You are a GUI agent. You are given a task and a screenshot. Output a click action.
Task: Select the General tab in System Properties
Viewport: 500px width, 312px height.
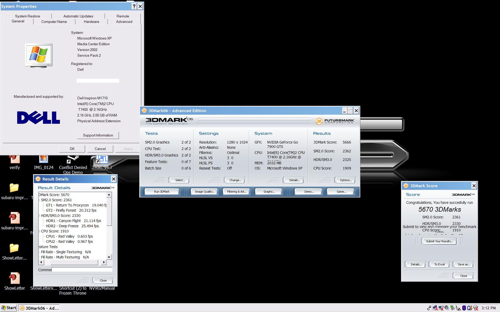click(18, 21)
